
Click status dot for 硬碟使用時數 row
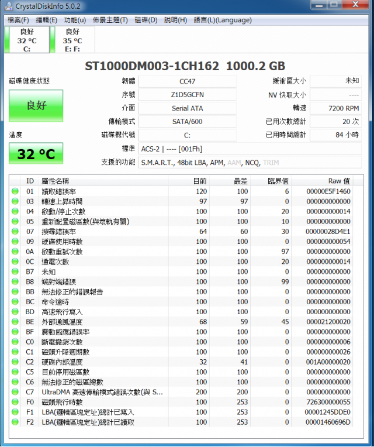point(15,242)
